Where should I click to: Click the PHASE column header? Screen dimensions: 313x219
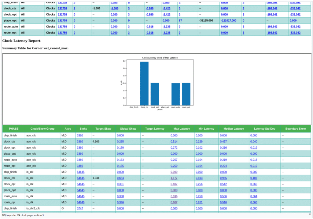(14, 129)
